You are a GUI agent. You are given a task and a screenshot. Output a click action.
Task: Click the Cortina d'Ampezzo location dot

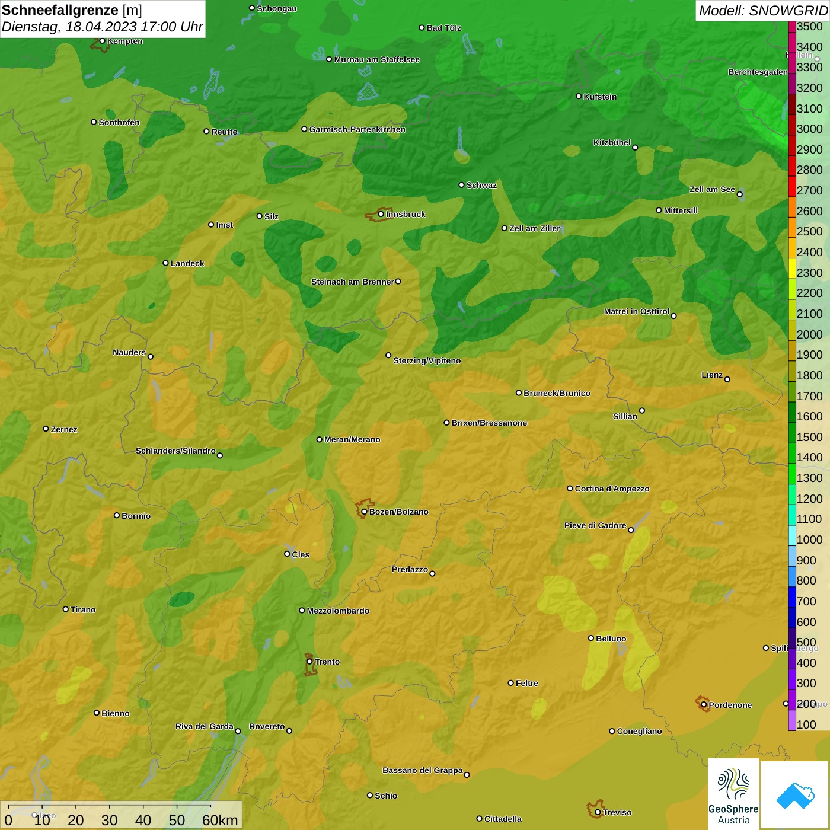pyautogui.click(x=570, y=489)
